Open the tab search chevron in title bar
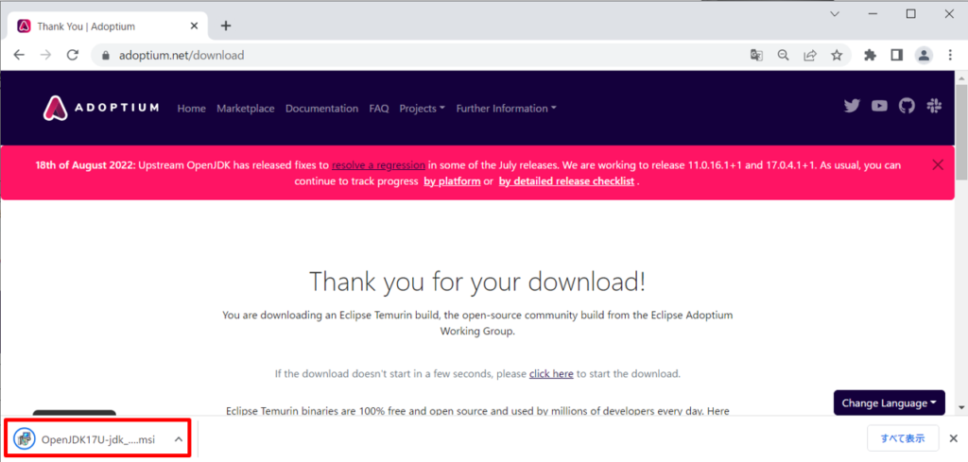This screenshot has height=462, width=968. pyautogui.click(x=835, y=13)
